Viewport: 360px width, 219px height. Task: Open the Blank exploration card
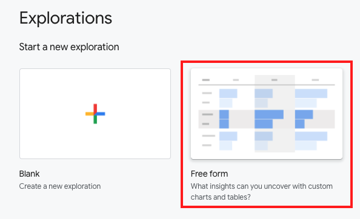95,114
